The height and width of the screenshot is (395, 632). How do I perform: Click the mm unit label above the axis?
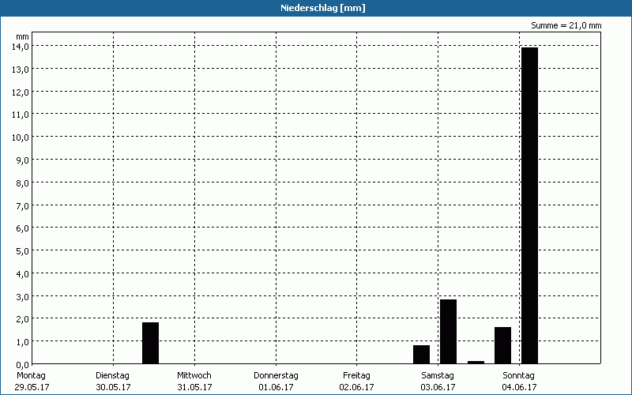22,37
